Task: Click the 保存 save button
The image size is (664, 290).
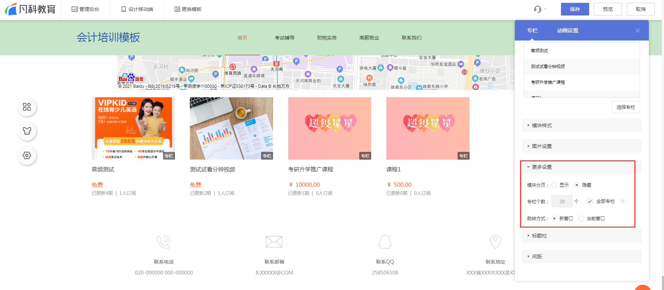Action: [x=575, y=9]
